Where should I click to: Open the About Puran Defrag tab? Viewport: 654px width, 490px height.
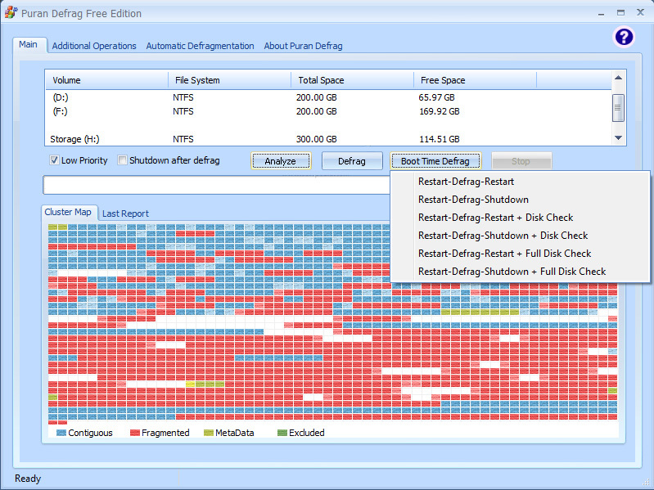coord(303,46)
